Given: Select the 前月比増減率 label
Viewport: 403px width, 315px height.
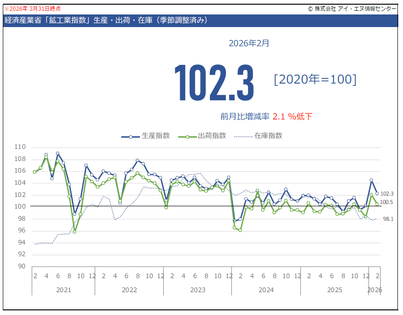Looking at the screenshot, I should point(244,117).
